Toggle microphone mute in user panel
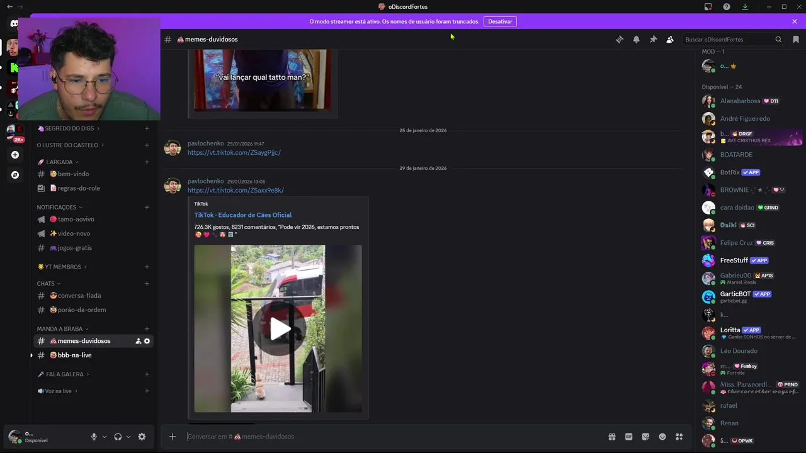The height and width of the screenshot is (453, 806). [x=94, y=437]
